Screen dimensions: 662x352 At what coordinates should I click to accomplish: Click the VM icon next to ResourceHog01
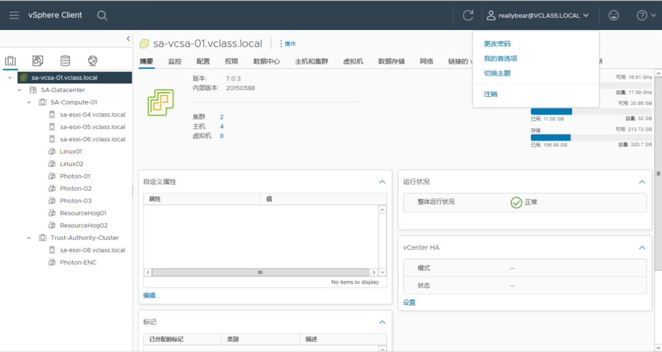point(52,213)
